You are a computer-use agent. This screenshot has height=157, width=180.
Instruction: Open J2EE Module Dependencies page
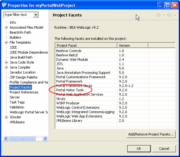[29, 52]
